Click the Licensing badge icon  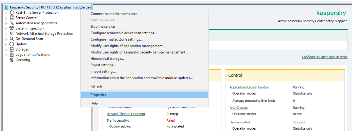click(12, 60)
